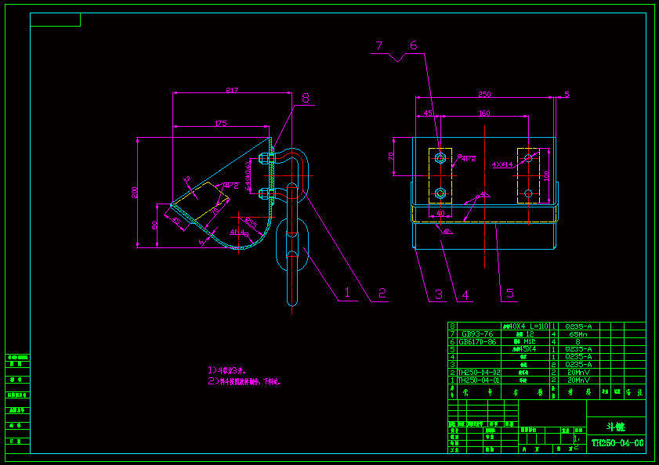Click GB93-76 standard in parts list
Screen dimensions: 659x465
(x=473, y=333)
